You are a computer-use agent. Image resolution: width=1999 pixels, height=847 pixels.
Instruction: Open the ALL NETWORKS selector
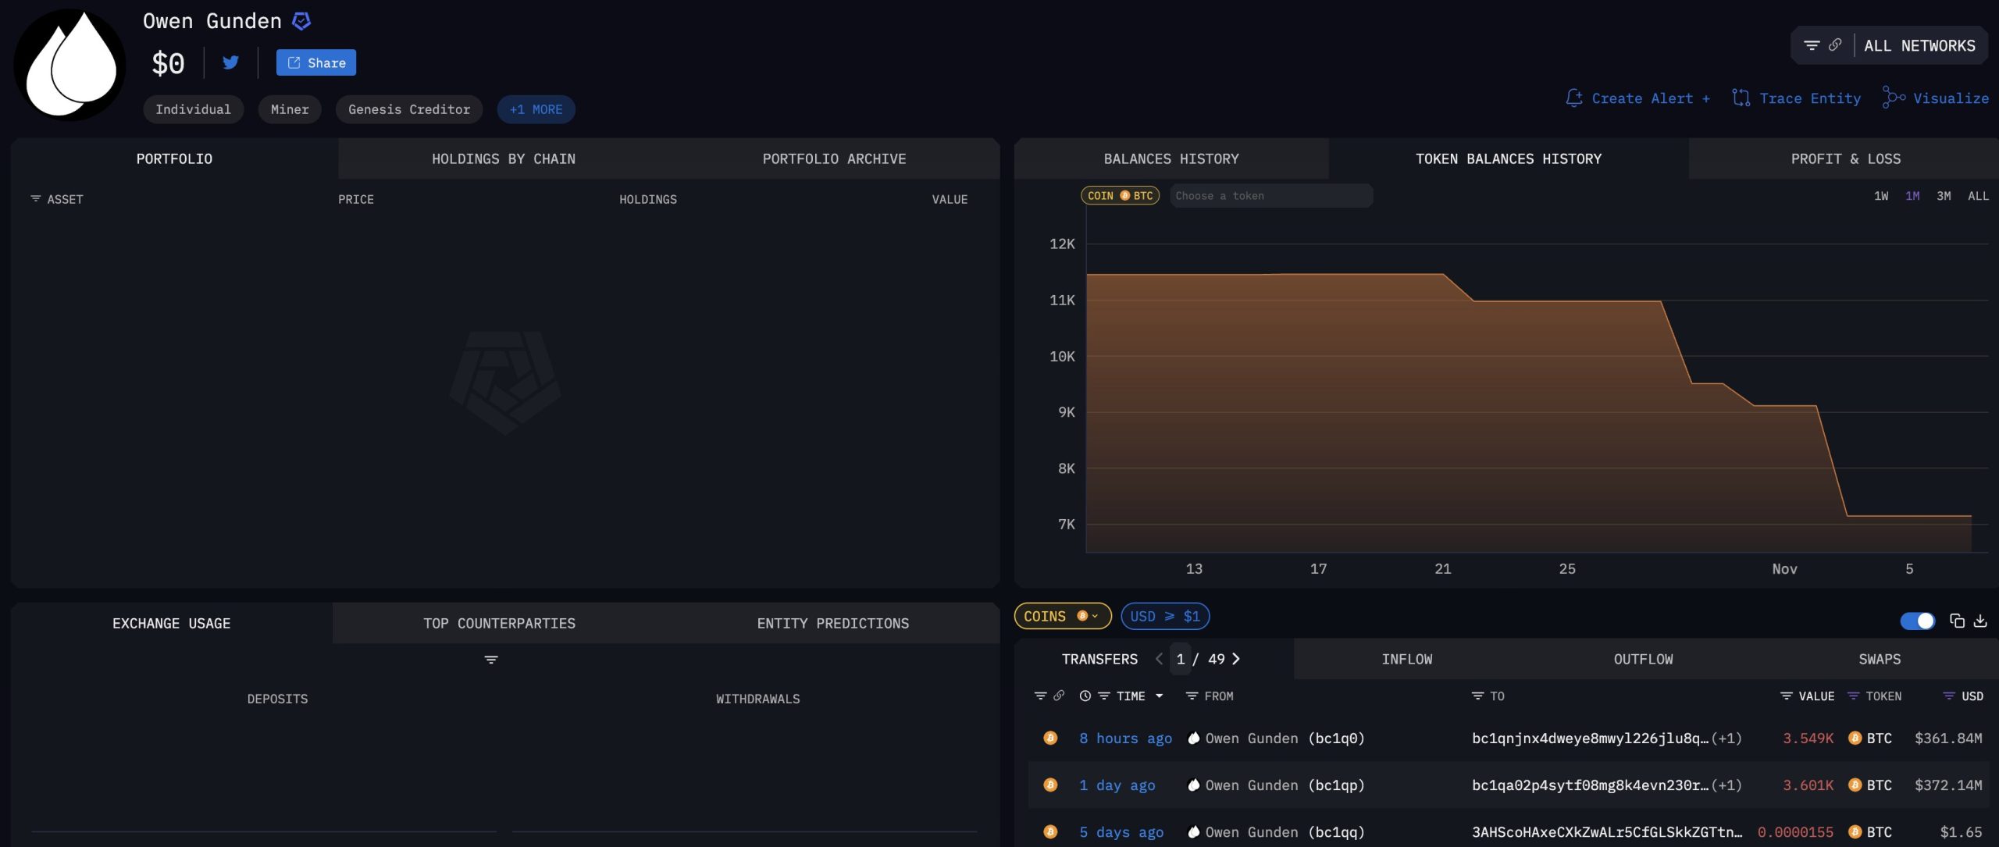coord(1919,46)
